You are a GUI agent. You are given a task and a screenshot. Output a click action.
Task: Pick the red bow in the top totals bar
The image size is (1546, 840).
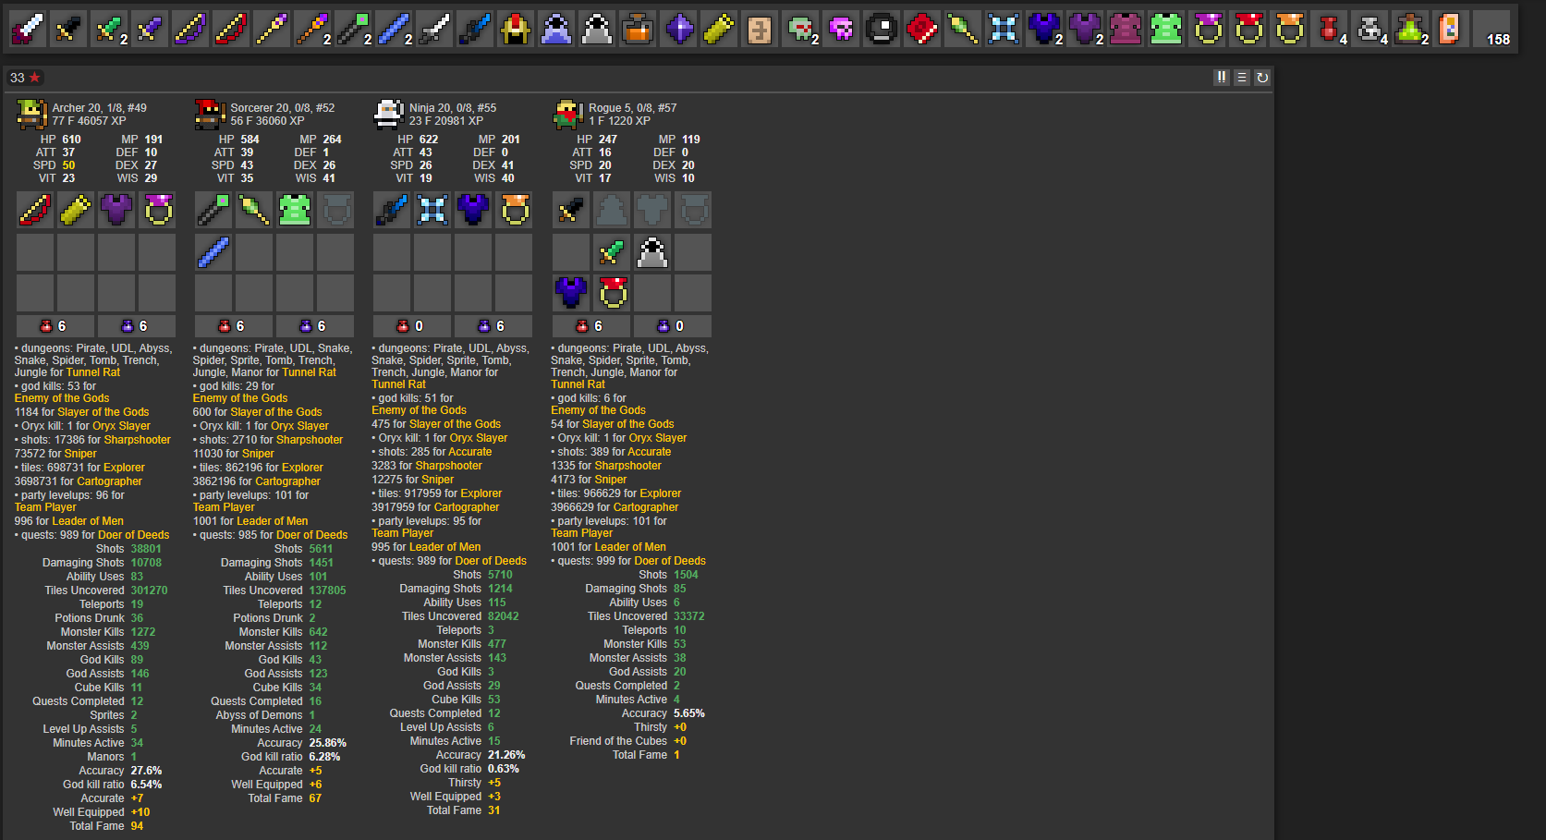point(231,30)
